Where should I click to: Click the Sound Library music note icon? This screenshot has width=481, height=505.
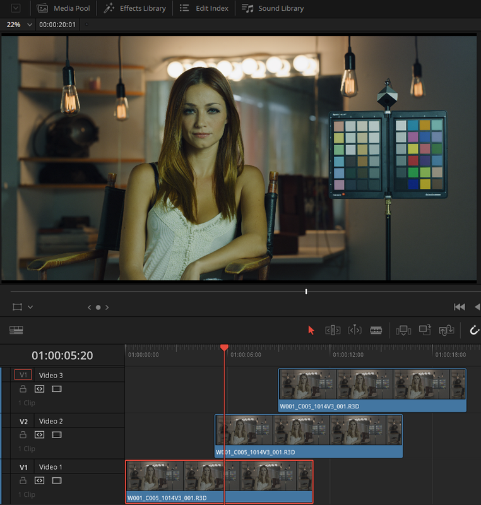click(x=247, y=8)
